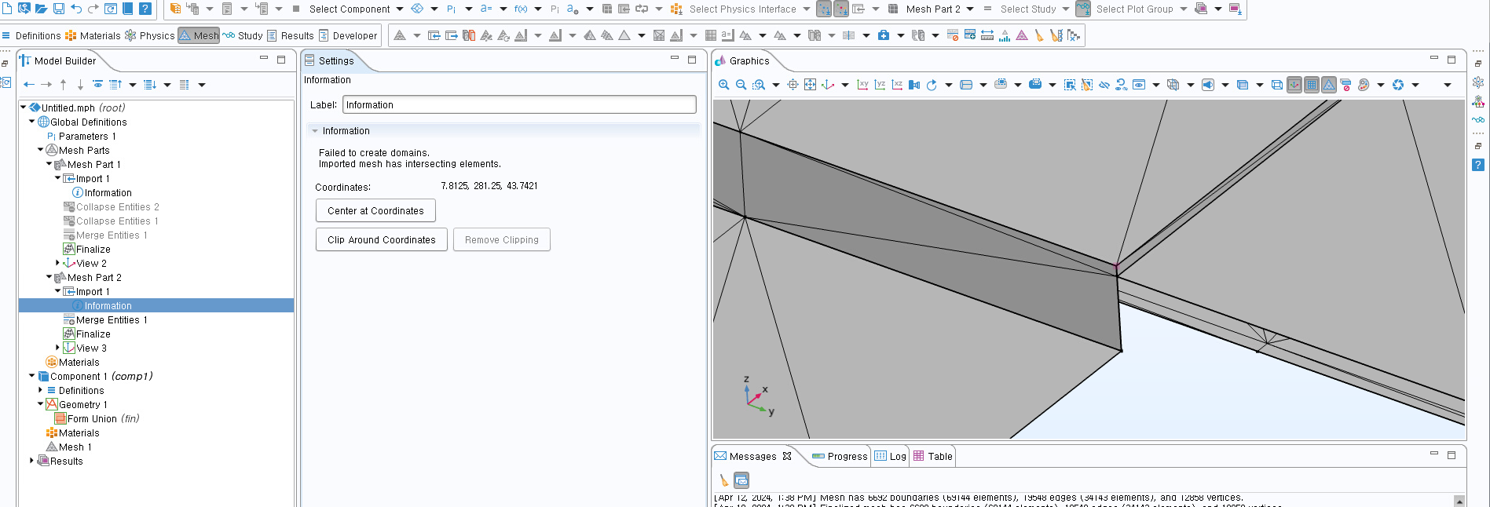Switch to the XY view in Graphics
Image resolution: width=1490 pixels, height=507 pixels.
(x=862, y=85)
